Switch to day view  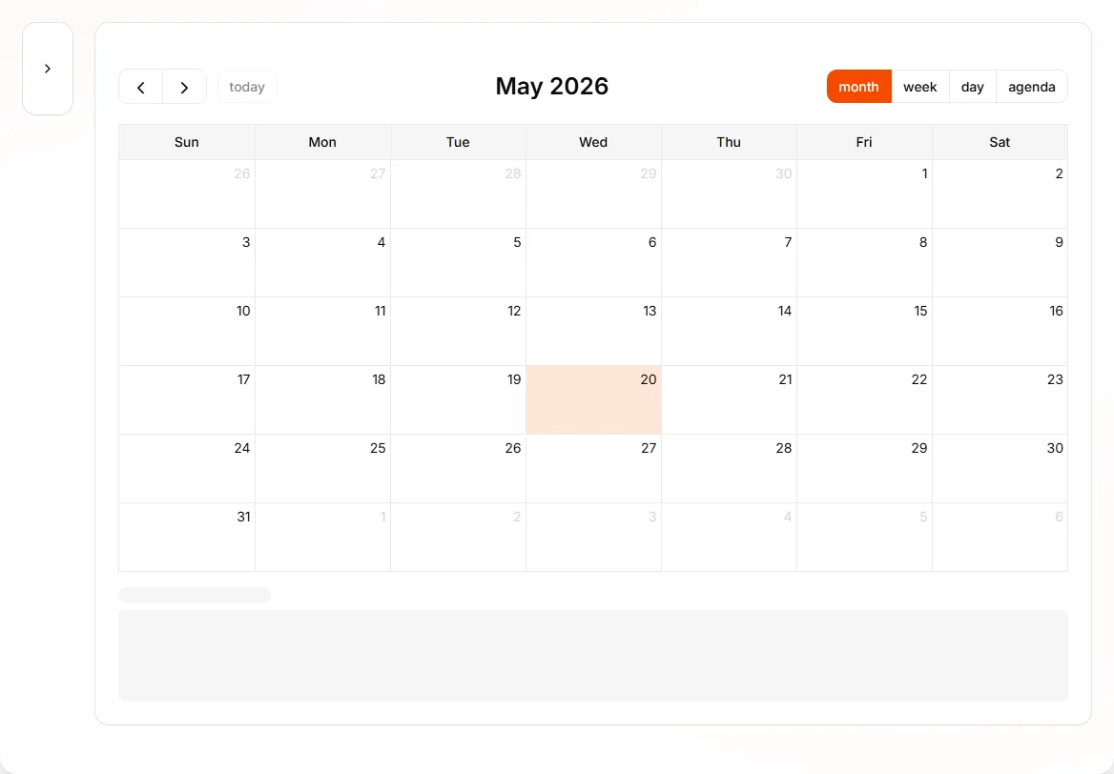coord(973,87)
